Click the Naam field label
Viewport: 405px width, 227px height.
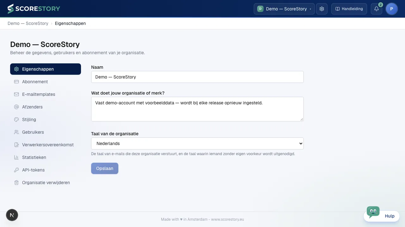pos(97,67)
